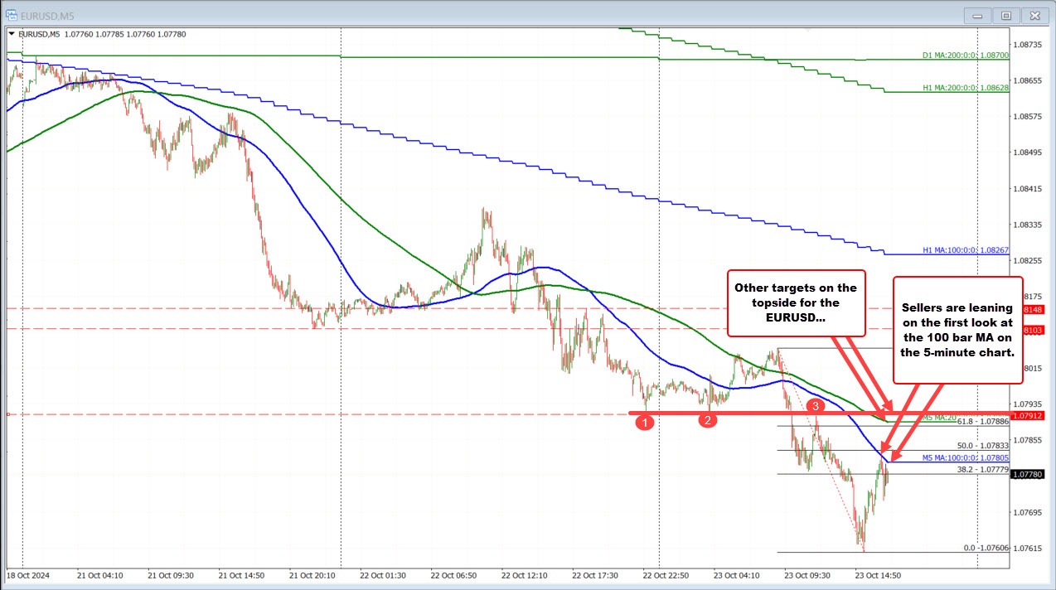Click the 1.07855 price scale value
Image resolution: width=1056 pixels, height=590 pixels.
click(1029, 440)
